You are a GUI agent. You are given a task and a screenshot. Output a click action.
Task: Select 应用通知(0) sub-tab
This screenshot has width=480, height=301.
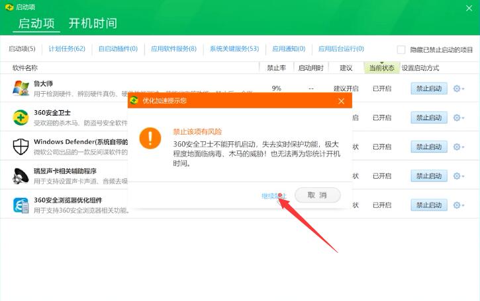coord(289,49)
